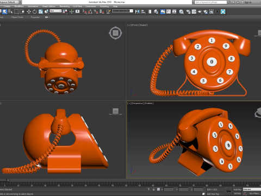Click Render in Autodesk cloud icon
Screen dimensions: 261x196
tap(206, 11)
